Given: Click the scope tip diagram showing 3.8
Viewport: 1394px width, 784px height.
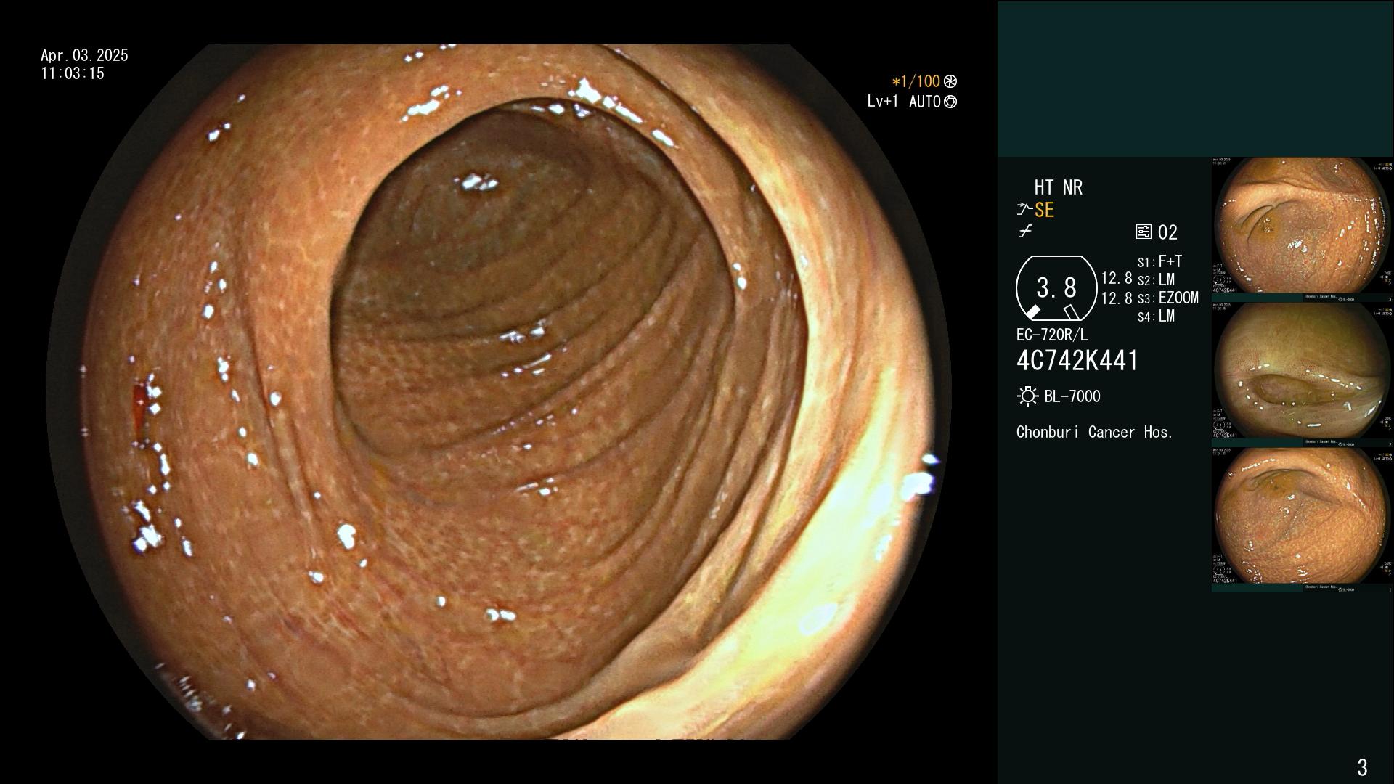Looking at the screenshot, I should pos(1056,288).
